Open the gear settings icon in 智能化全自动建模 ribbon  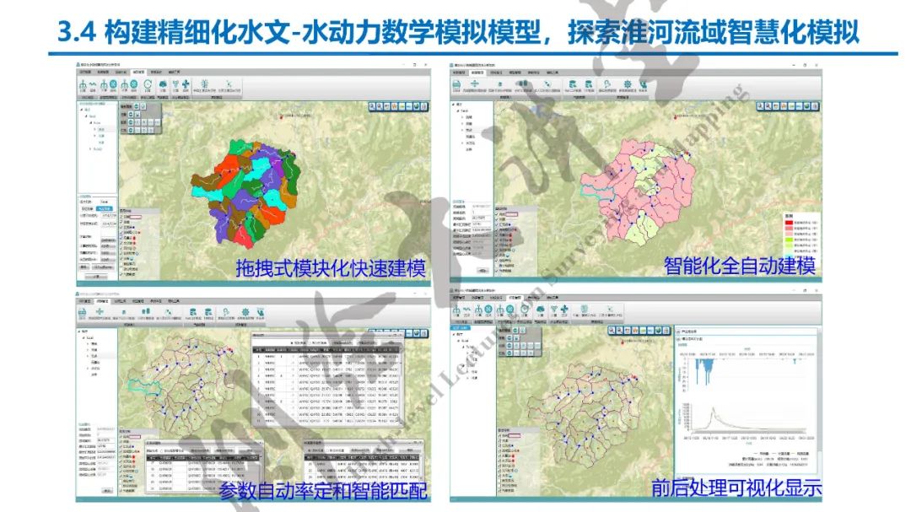(x=626, y=84)
